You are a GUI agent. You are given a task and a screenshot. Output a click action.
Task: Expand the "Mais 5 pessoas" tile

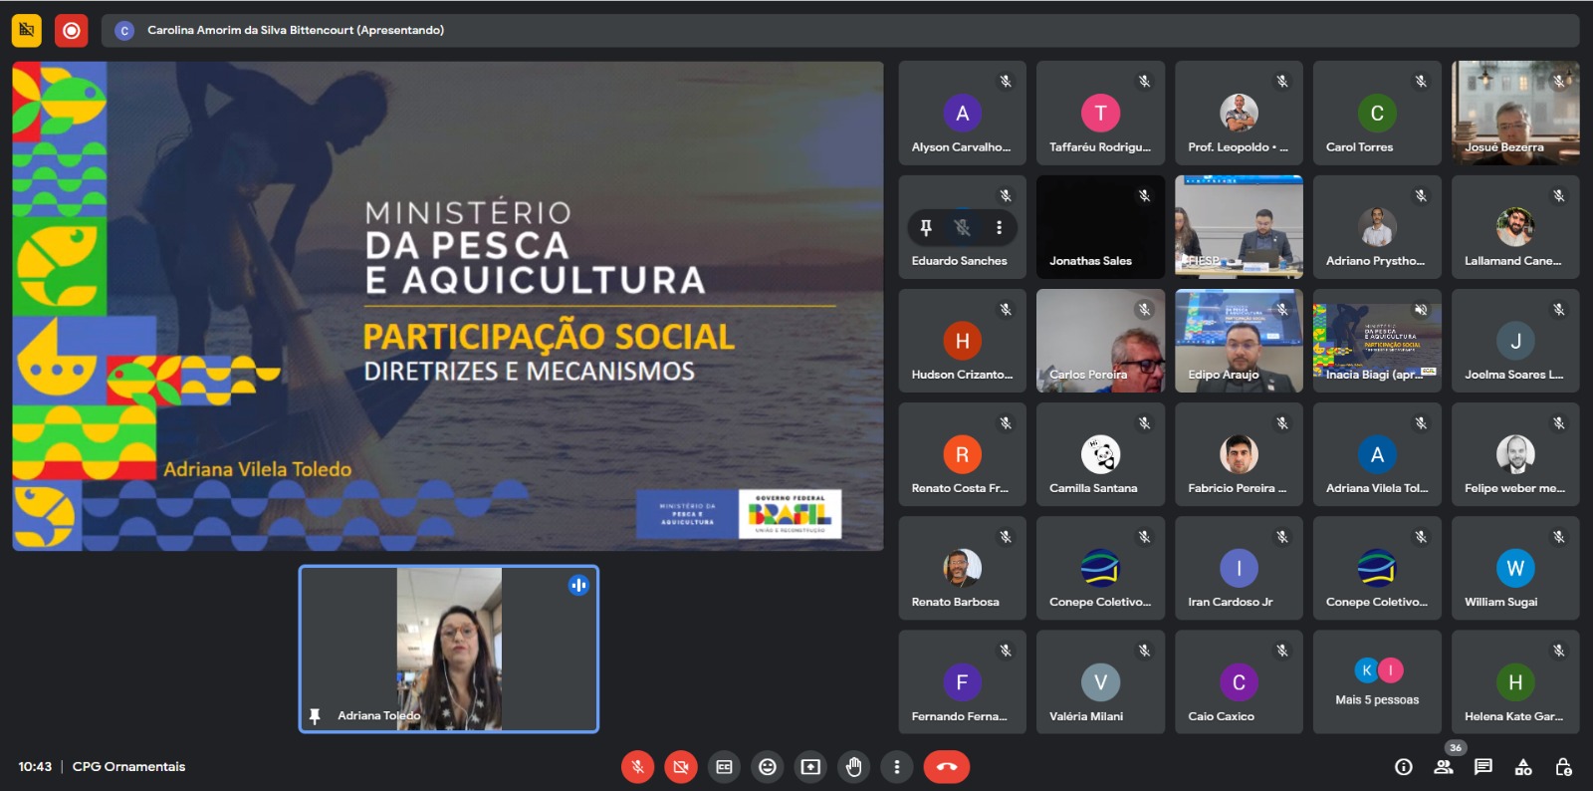click(1377, 682)
